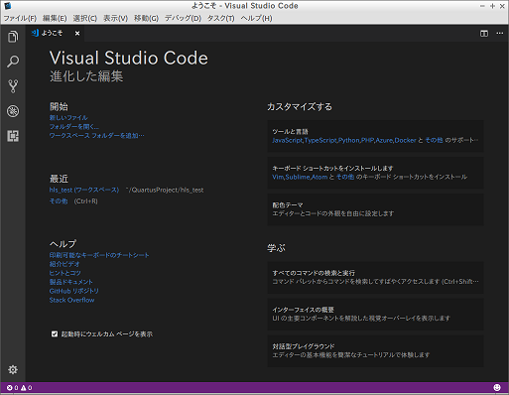This screenshot has width=509, height=395.
Task: Click the TypeScript language link
Action: pyautogui.click(x=320, y=140)
